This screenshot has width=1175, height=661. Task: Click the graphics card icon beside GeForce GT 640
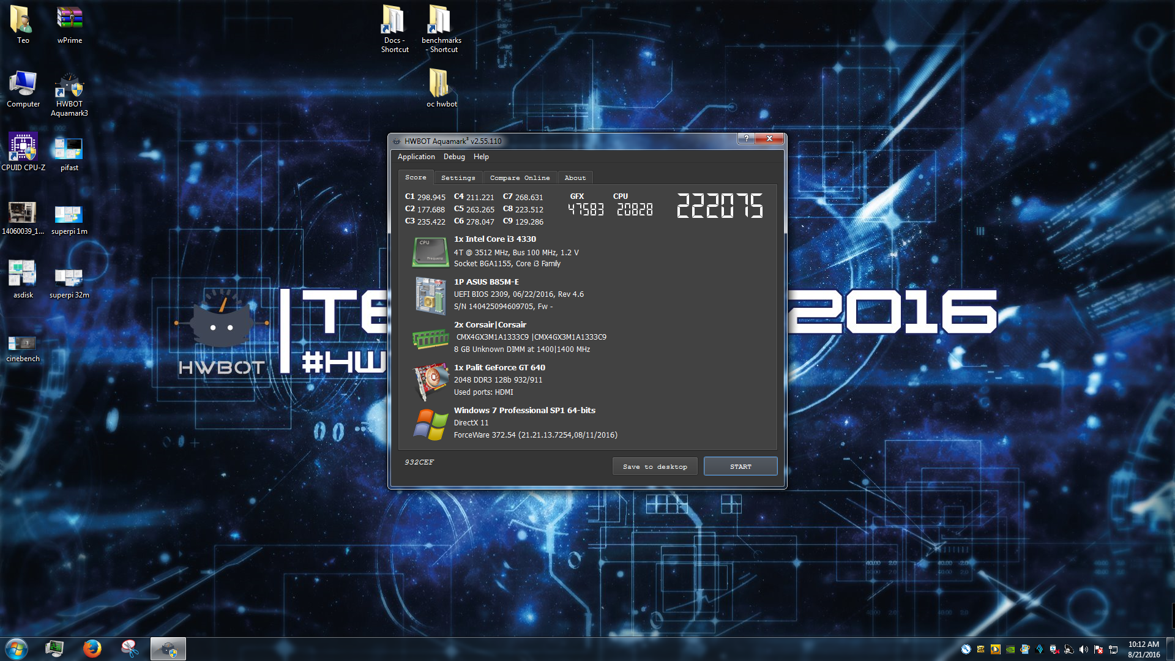[431, 381]
